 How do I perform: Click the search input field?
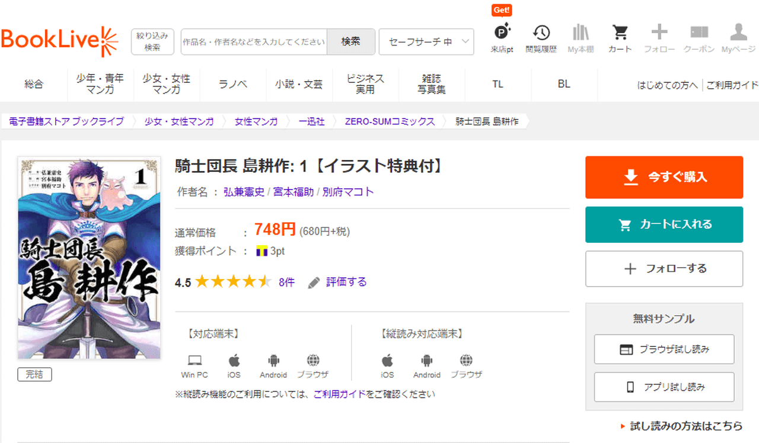coord(254,41)
